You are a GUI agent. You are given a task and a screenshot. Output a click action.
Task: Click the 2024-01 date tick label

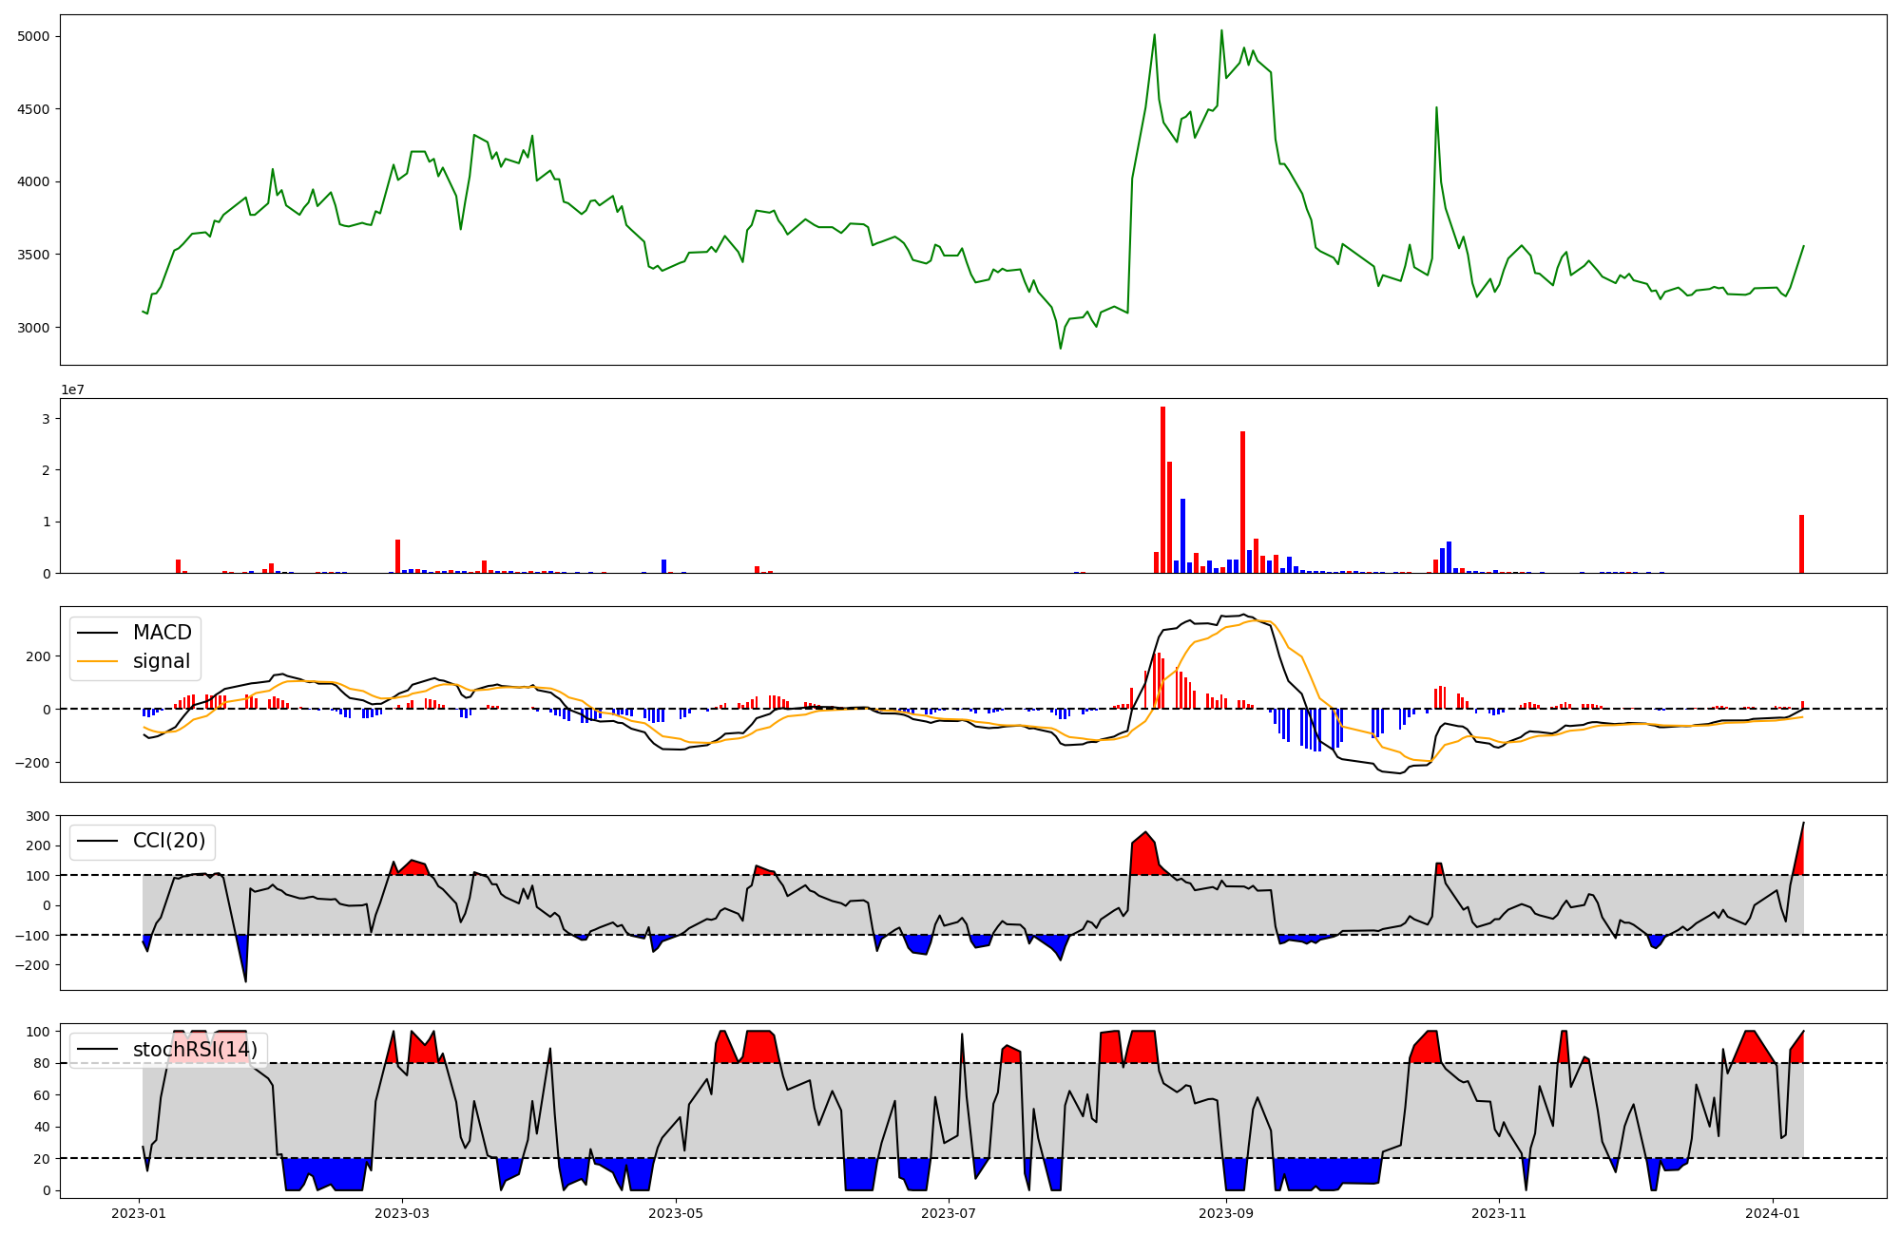tap(1773, 1213)
